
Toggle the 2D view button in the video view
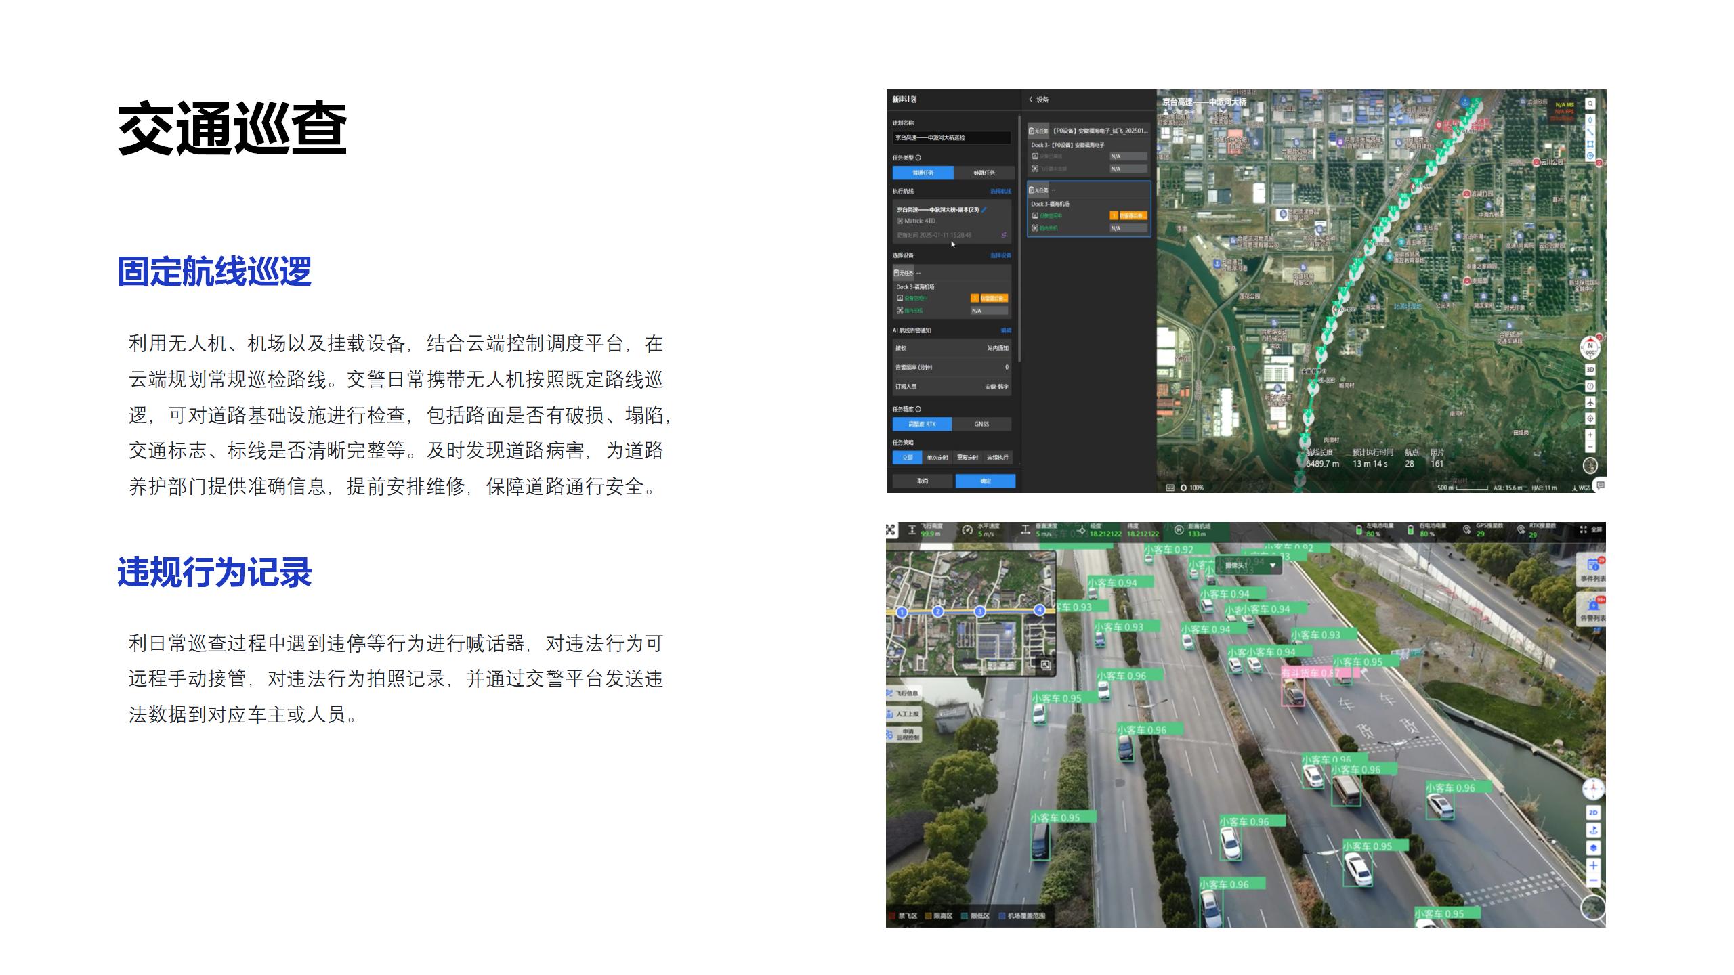click(1593, 812)
